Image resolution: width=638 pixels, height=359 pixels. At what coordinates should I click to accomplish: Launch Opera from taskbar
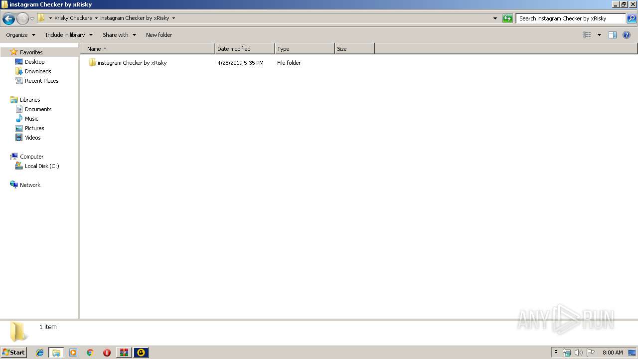pyautogui.click(x=107, y=353)
